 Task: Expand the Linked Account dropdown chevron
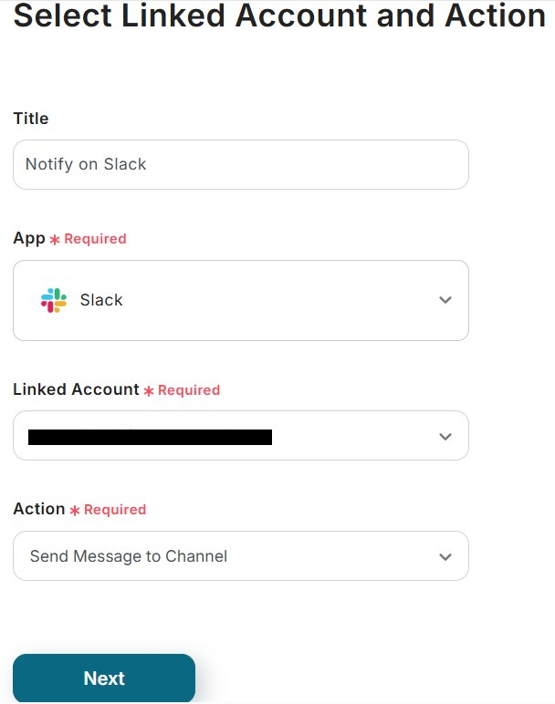click(x=445, y=437)
